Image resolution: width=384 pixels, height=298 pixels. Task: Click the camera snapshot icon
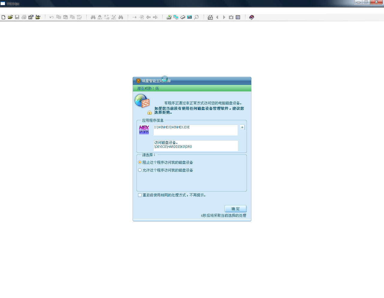(x=231, y=17)
